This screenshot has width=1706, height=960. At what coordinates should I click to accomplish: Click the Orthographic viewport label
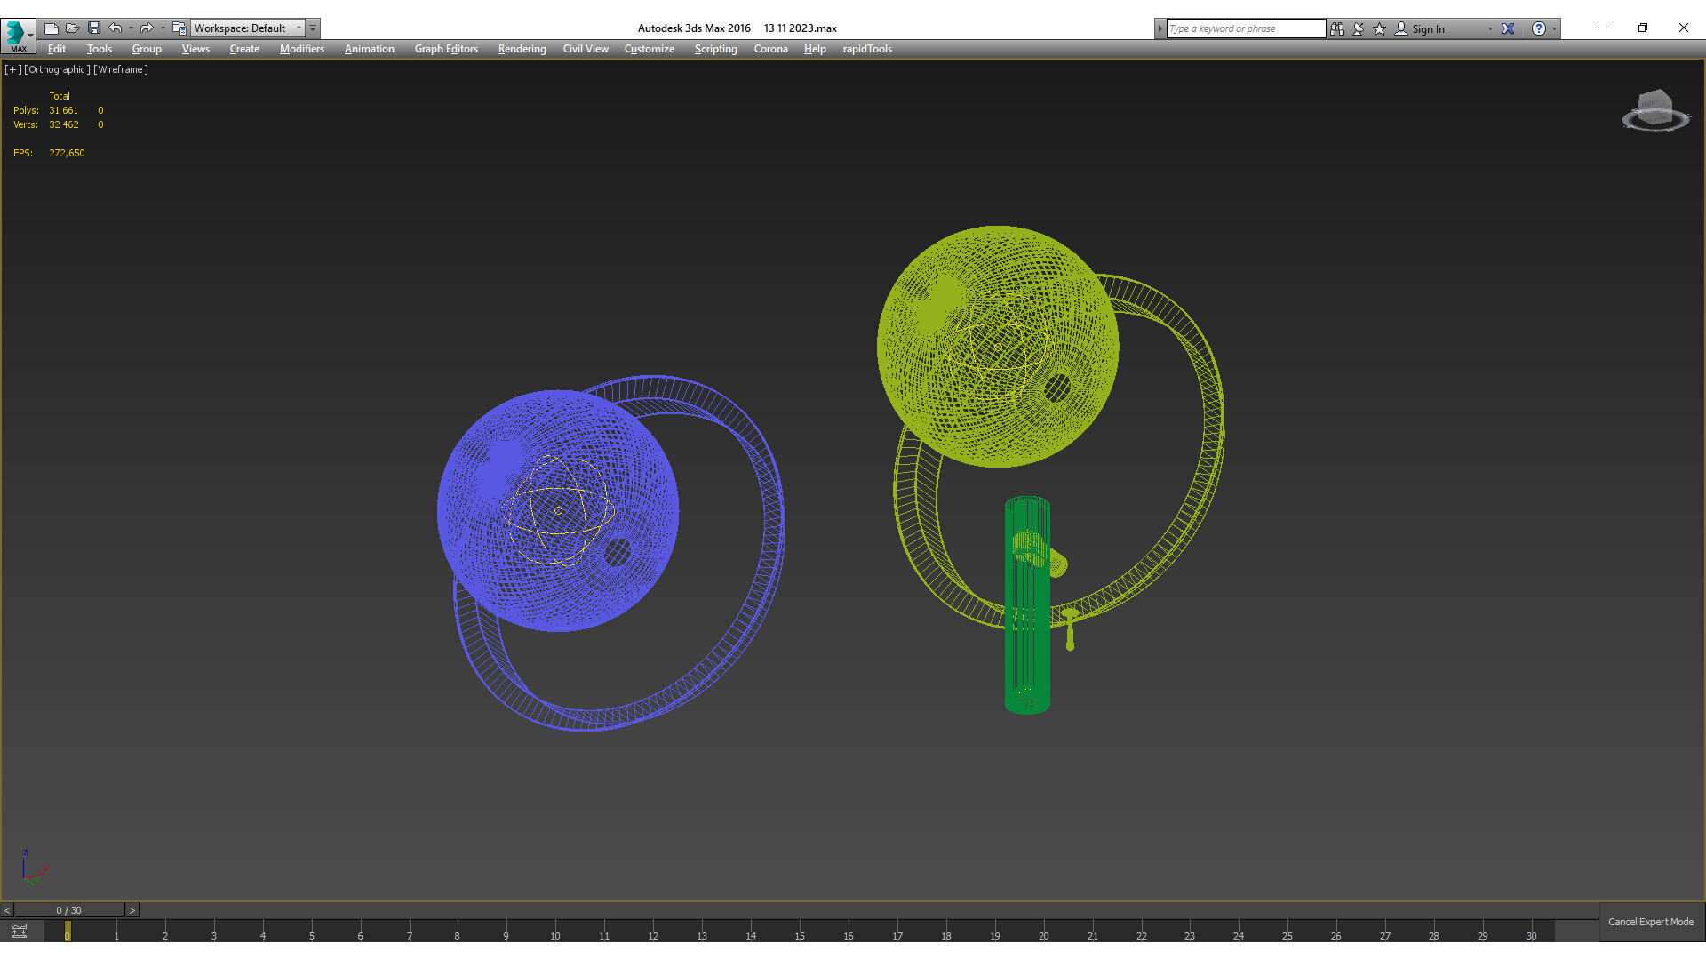[57, 69]
